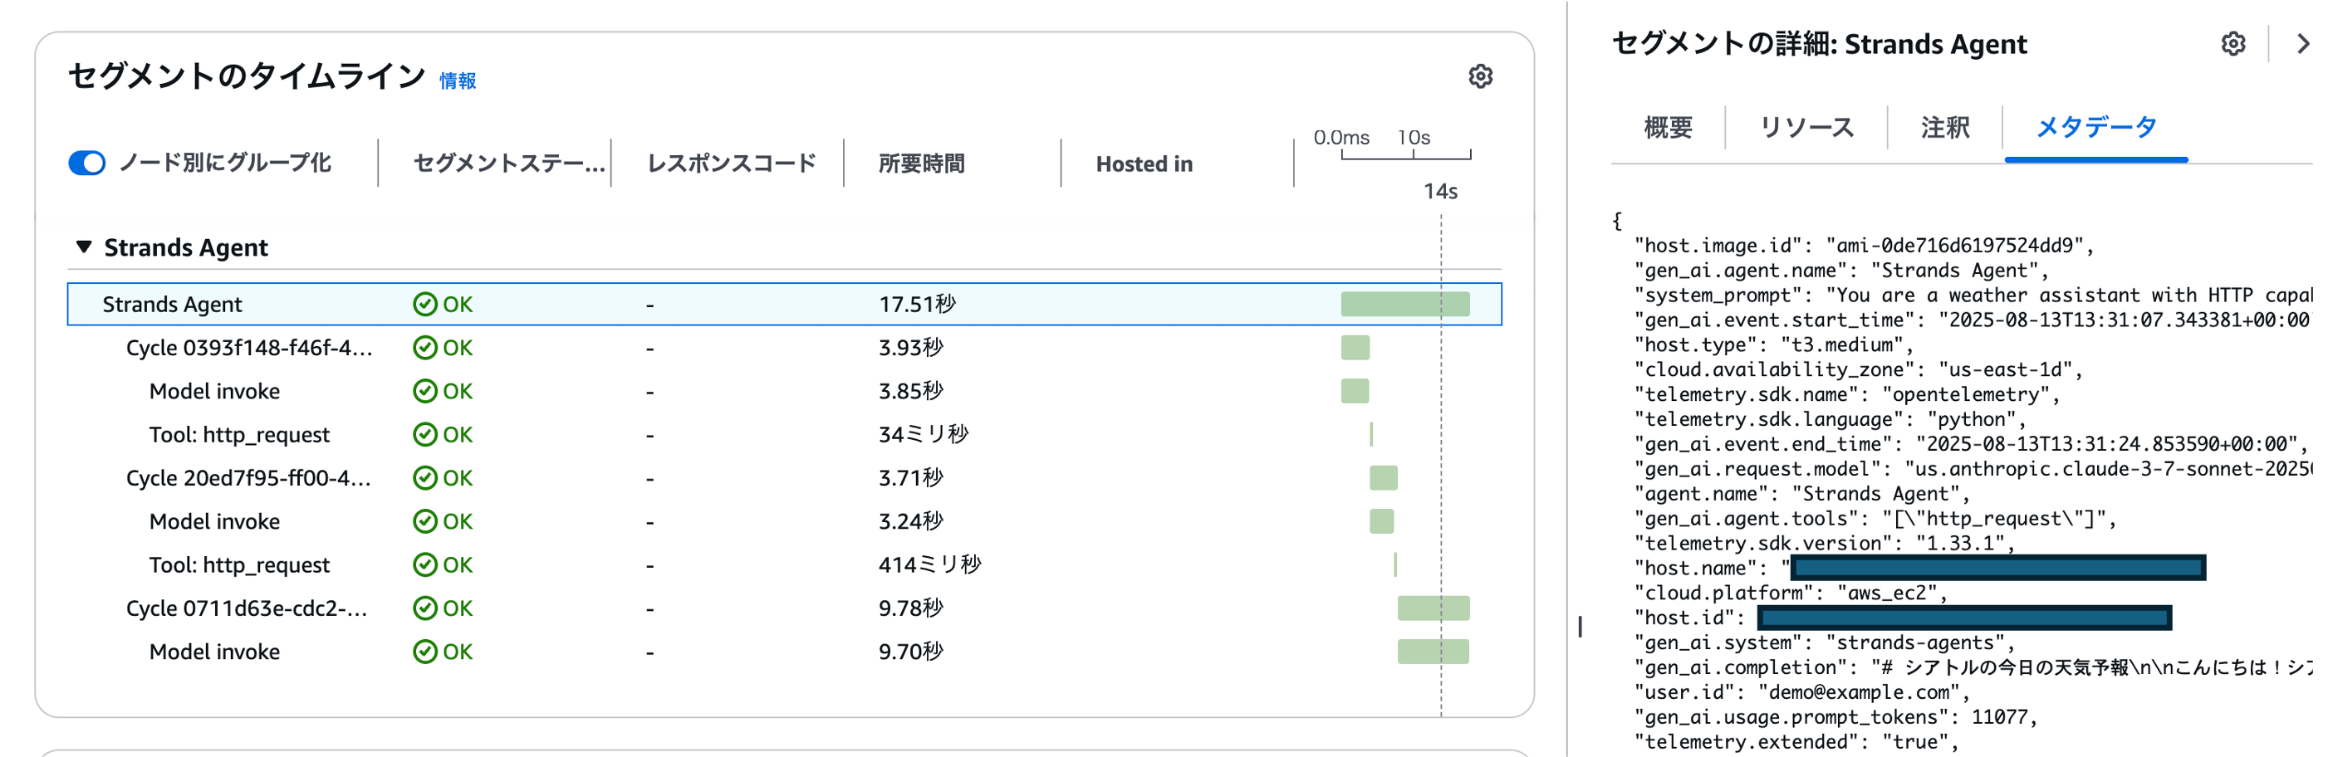Switch to the 概要 tab
This screenshot has width=2333, height=757.
point(1668,128)
